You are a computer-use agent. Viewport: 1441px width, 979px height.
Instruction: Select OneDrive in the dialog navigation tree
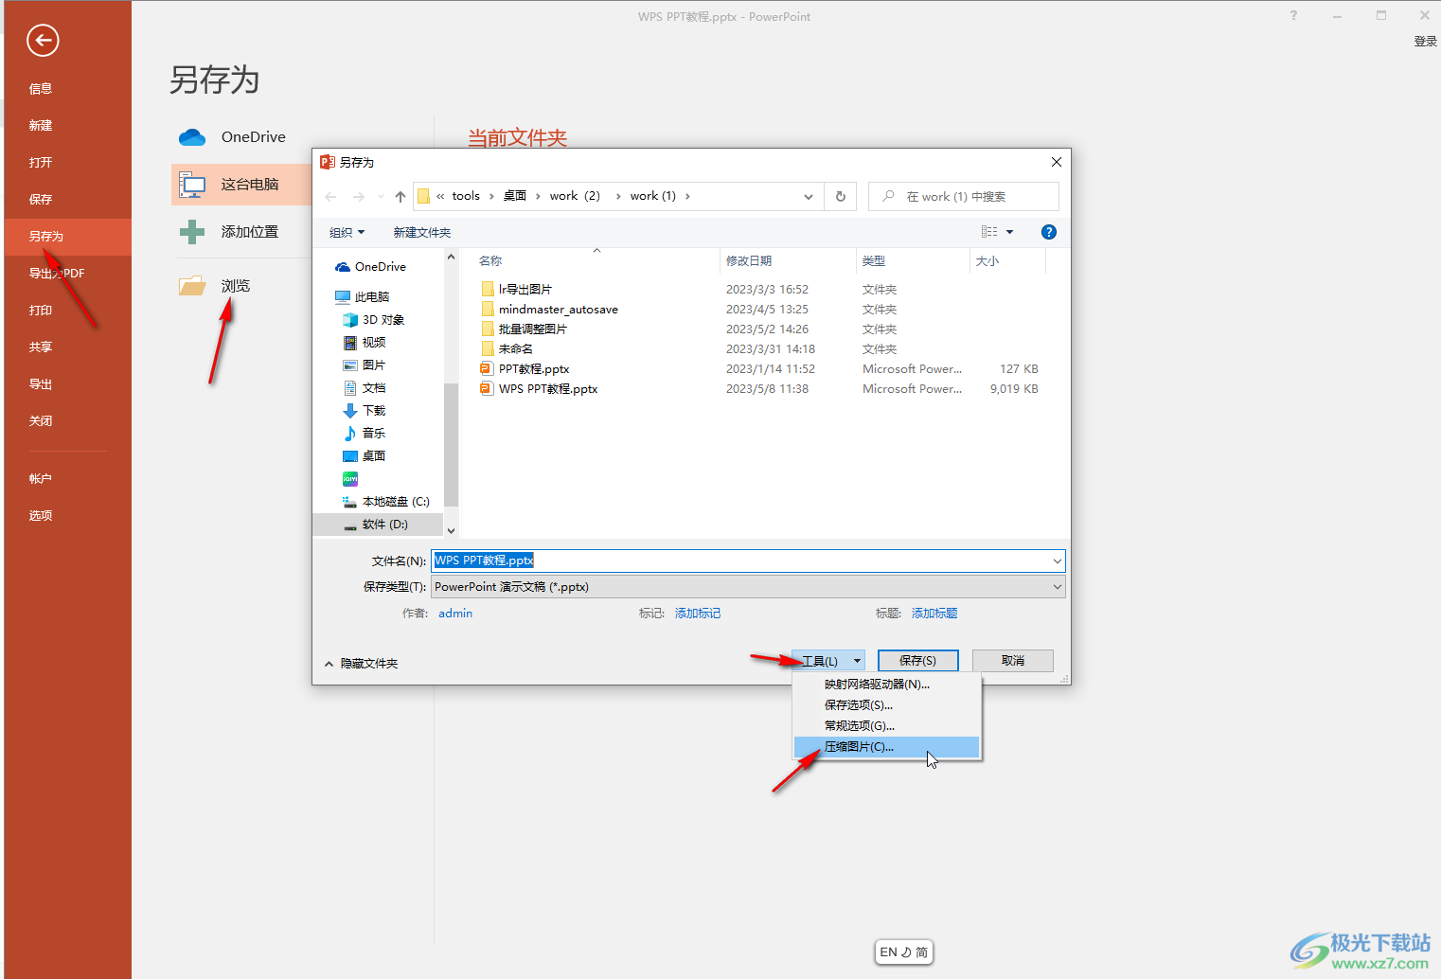[x=371, y=267]
